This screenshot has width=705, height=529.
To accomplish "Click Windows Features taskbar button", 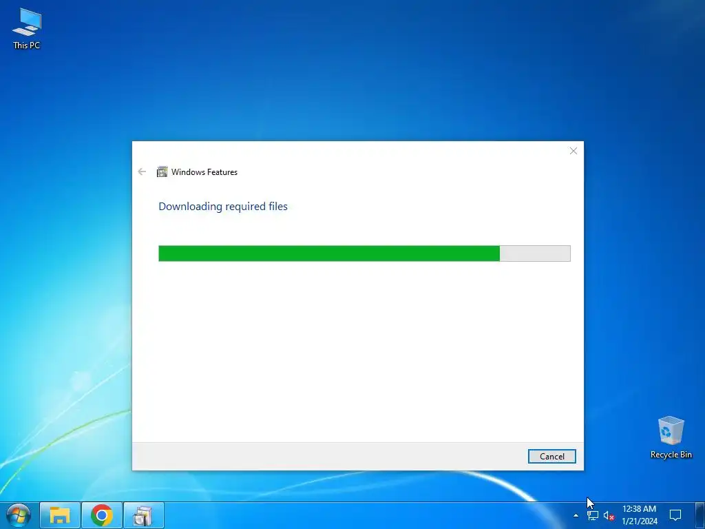I will [143, 515].
